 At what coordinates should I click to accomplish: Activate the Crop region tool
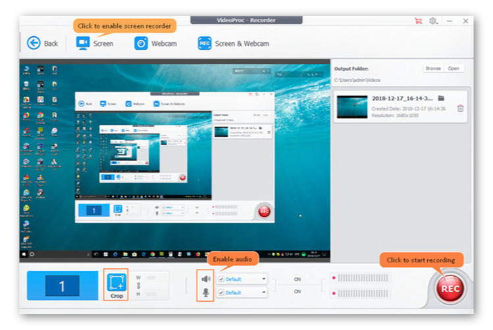pos(117,285)
